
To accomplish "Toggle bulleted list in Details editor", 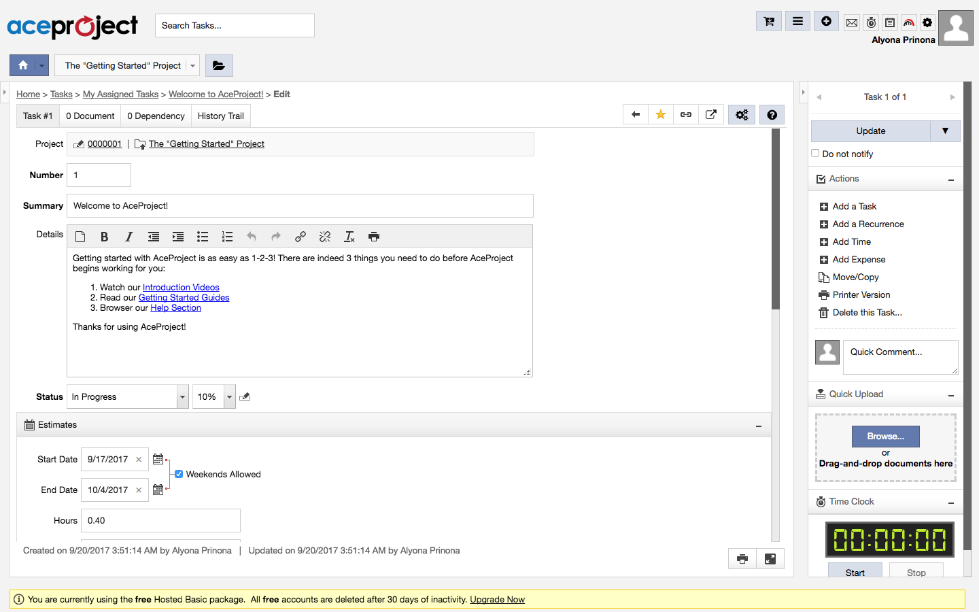I will [203, 237].
